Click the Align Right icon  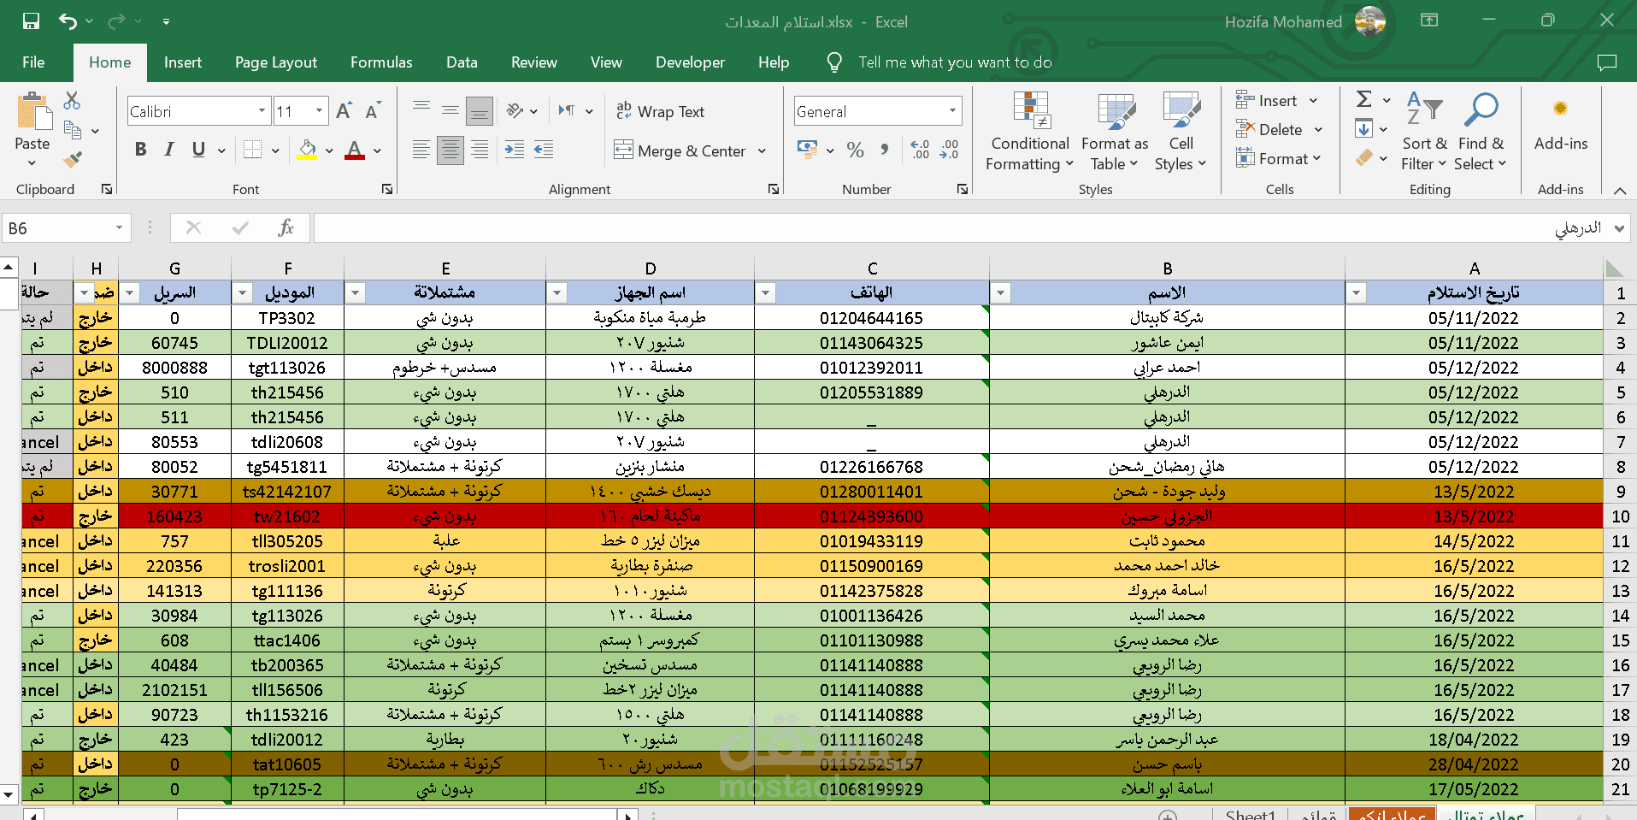click(x=480, y=150)
